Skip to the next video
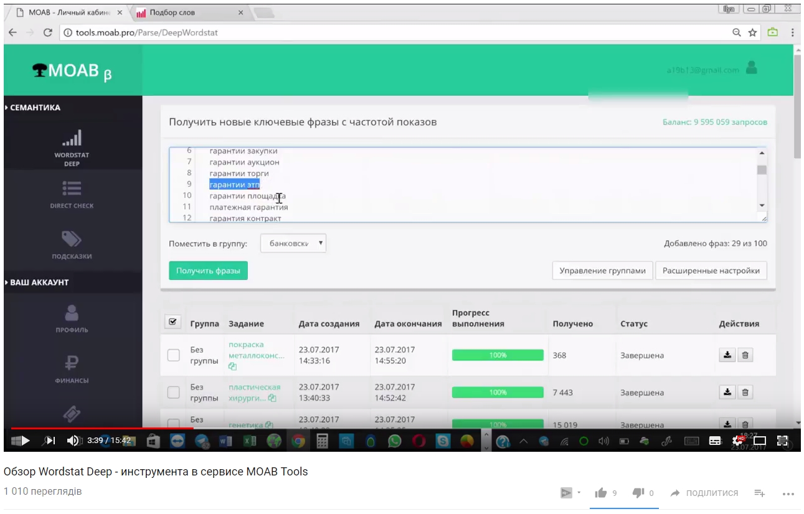 [x=50, y=441]
